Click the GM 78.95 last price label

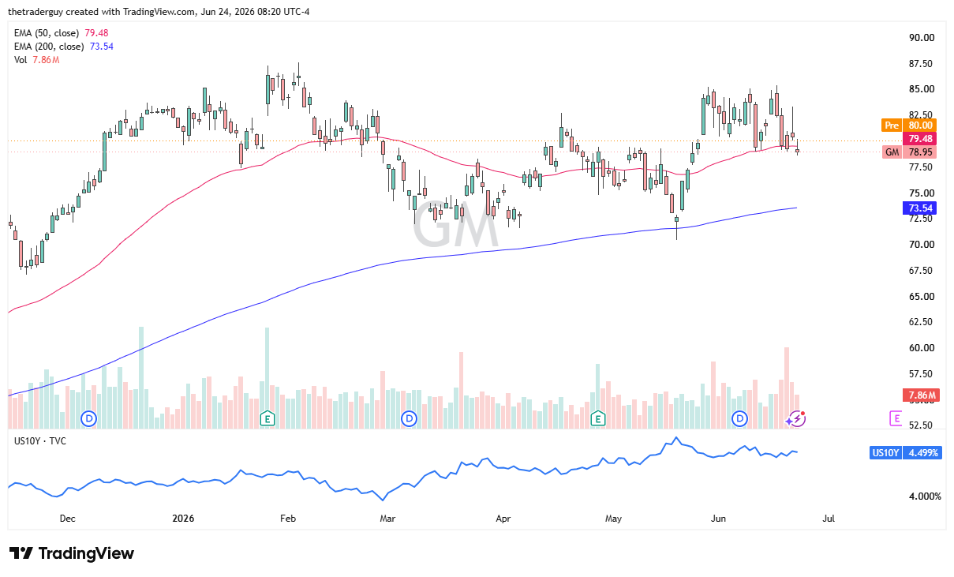click(908, 152)
